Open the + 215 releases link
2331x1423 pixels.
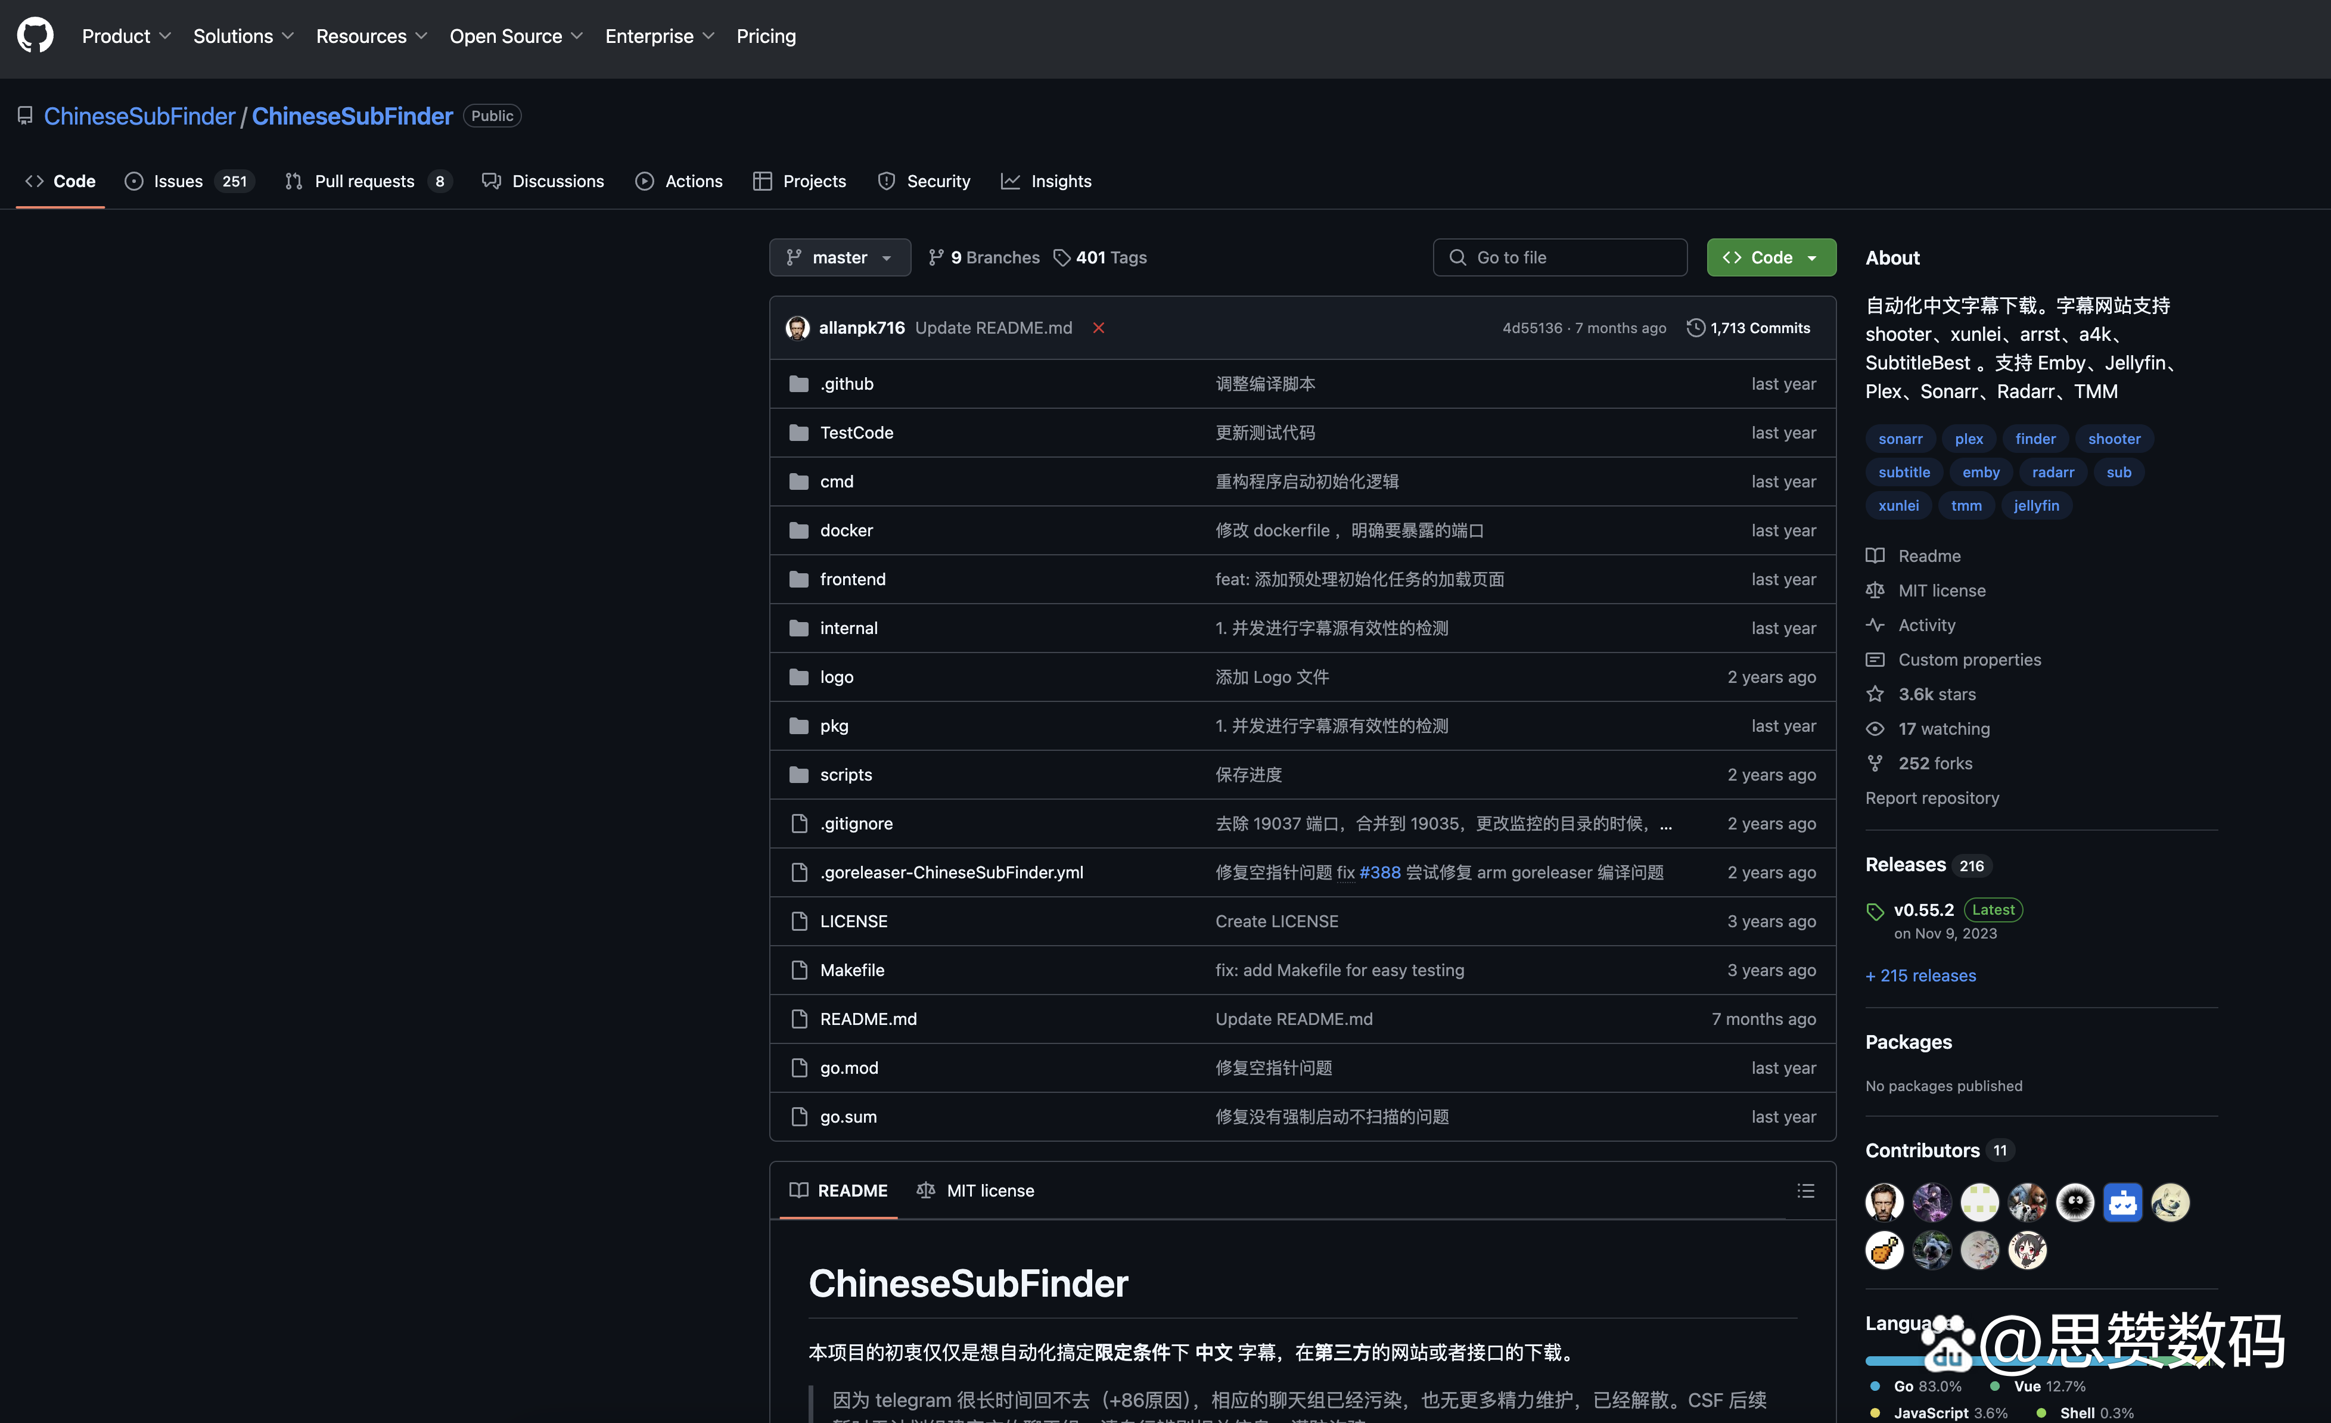[x=1920, y=975]
